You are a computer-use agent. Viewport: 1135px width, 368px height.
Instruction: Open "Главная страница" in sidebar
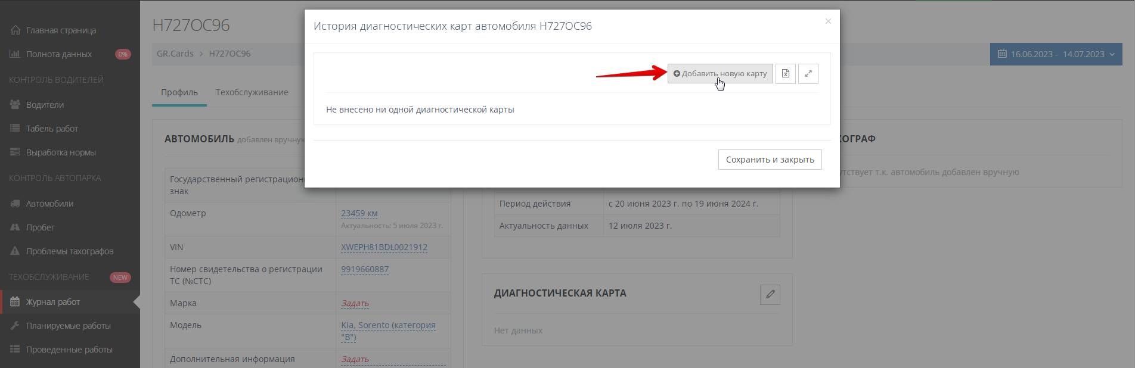(60, 30)
